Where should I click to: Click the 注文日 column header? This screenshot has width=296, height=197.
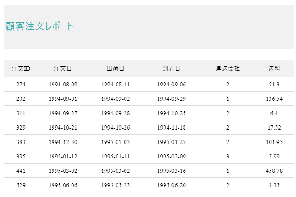tap(63, 69)
